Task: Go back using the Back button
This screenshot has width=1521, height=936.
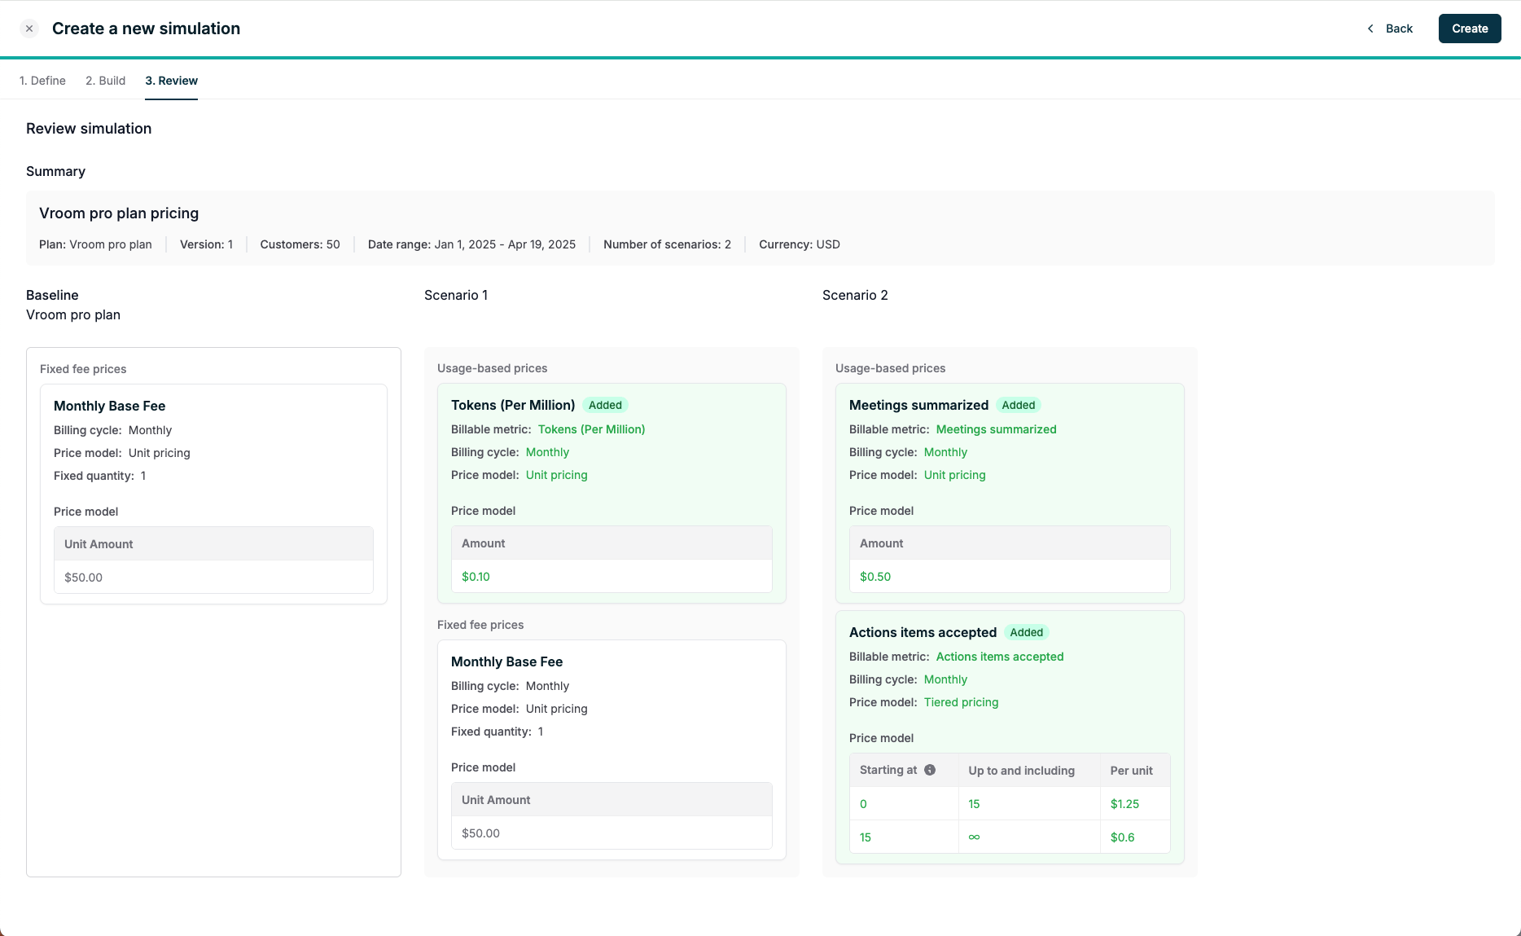Action: tap(1389, 29)
